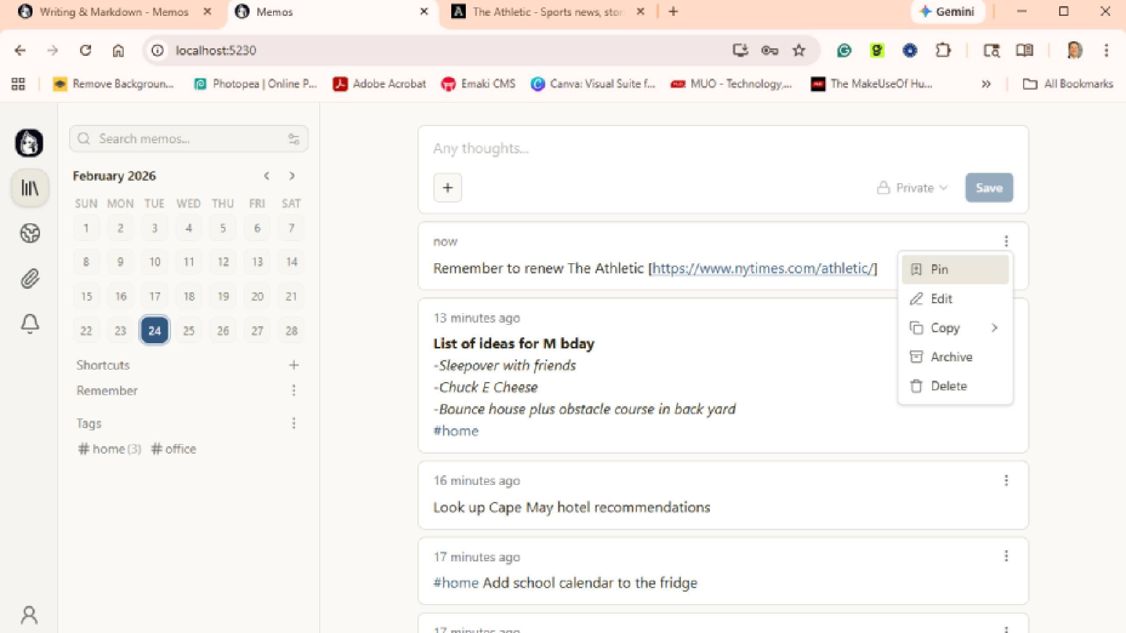Open the nytimes.com/athletic link
The width and height of the screenshot is (1126, 633).
[x=762, y=268]
